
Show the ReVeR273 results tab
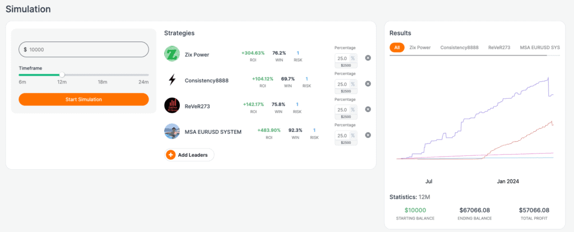(499, 48)
